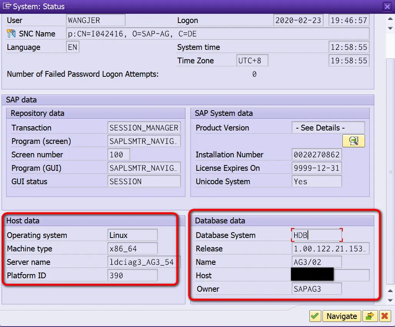Click the Transaction label

pyautogui.click(x=31, y=128)
